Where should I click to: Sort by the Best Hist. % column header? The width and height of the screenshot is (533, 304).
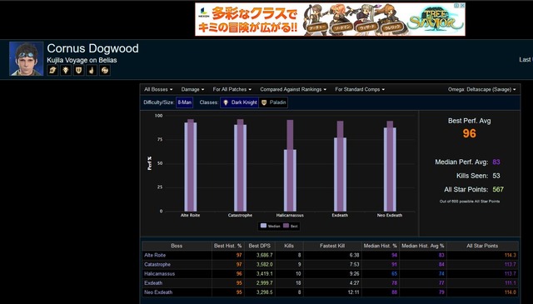227,246
